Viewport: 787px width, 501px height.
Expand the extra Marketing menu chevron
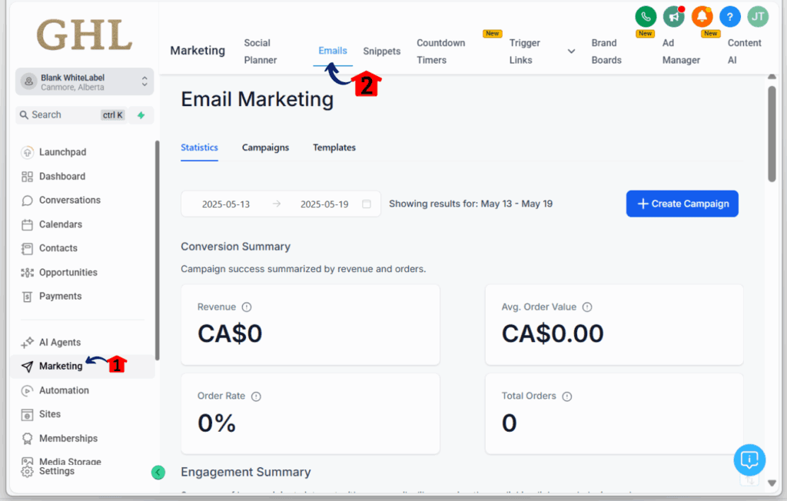click(571, 49)
